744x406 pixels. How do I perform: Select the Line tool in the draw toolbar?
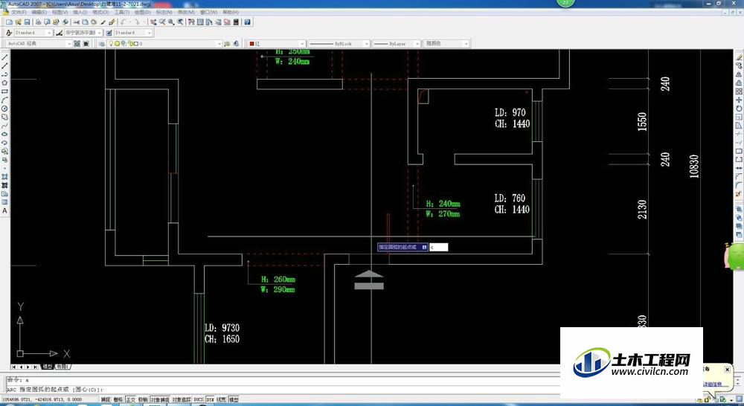tap(4, 57)
